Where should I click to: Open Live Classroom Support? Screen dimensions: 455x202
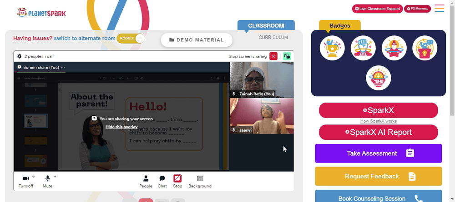(x=378, y=9)
